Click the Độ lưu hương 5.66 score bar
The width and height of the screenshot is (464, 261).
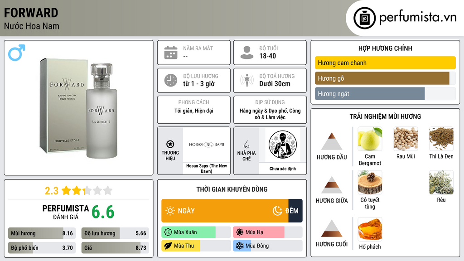[x=115, y=233]
